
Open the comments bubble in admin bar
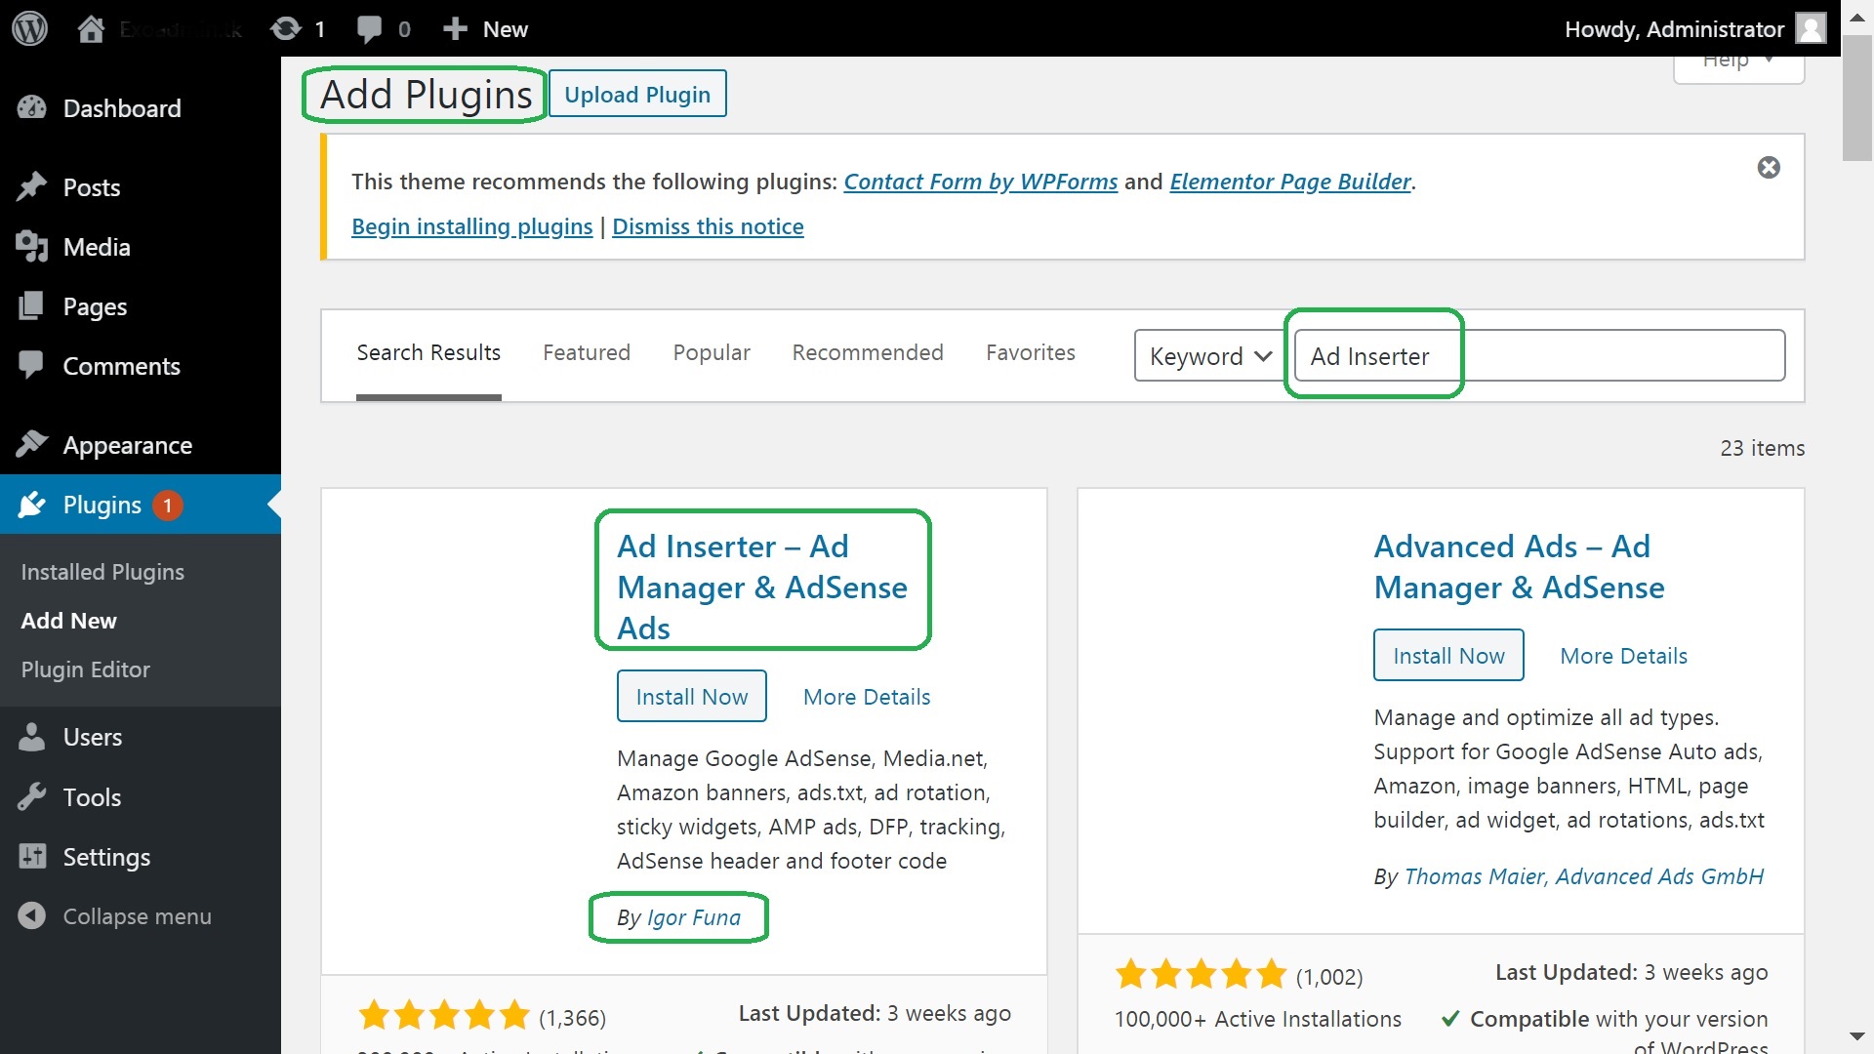pyautogui.click(x=369, y=29)
